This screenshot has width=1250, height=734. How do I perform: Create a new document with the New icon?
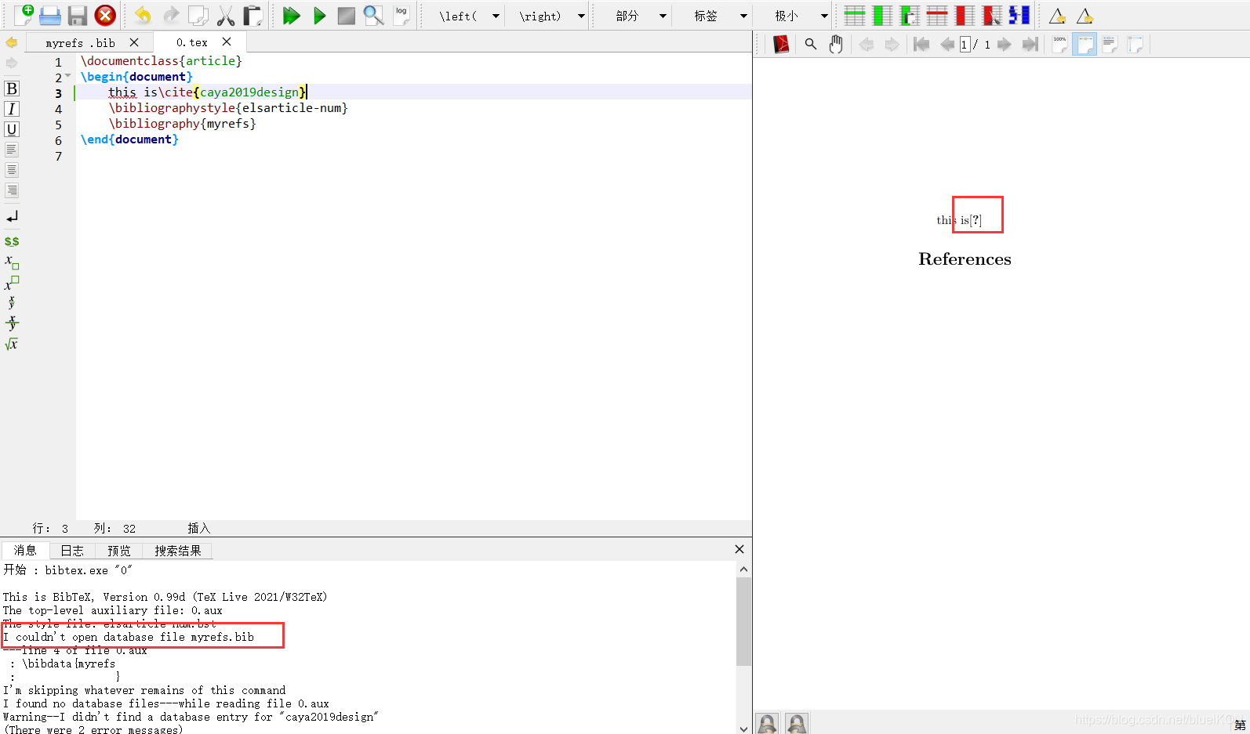tap(24, 15)
